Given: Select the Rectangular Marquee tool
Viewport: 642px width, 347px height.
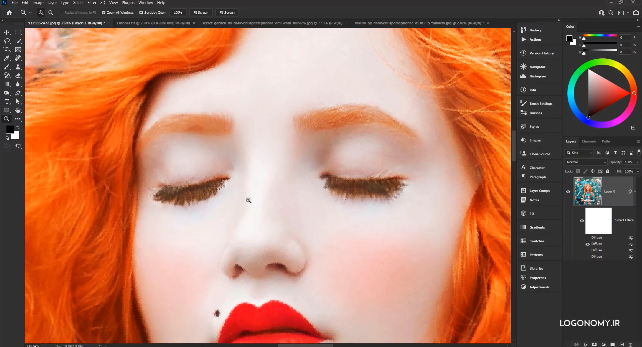Looking at the screenshot, I should pos(18,32).
